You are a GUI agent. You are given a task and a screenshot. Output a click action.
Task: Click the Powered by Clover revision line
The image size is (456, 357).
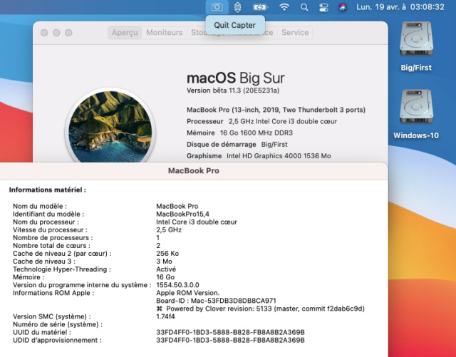pos(260,309)
